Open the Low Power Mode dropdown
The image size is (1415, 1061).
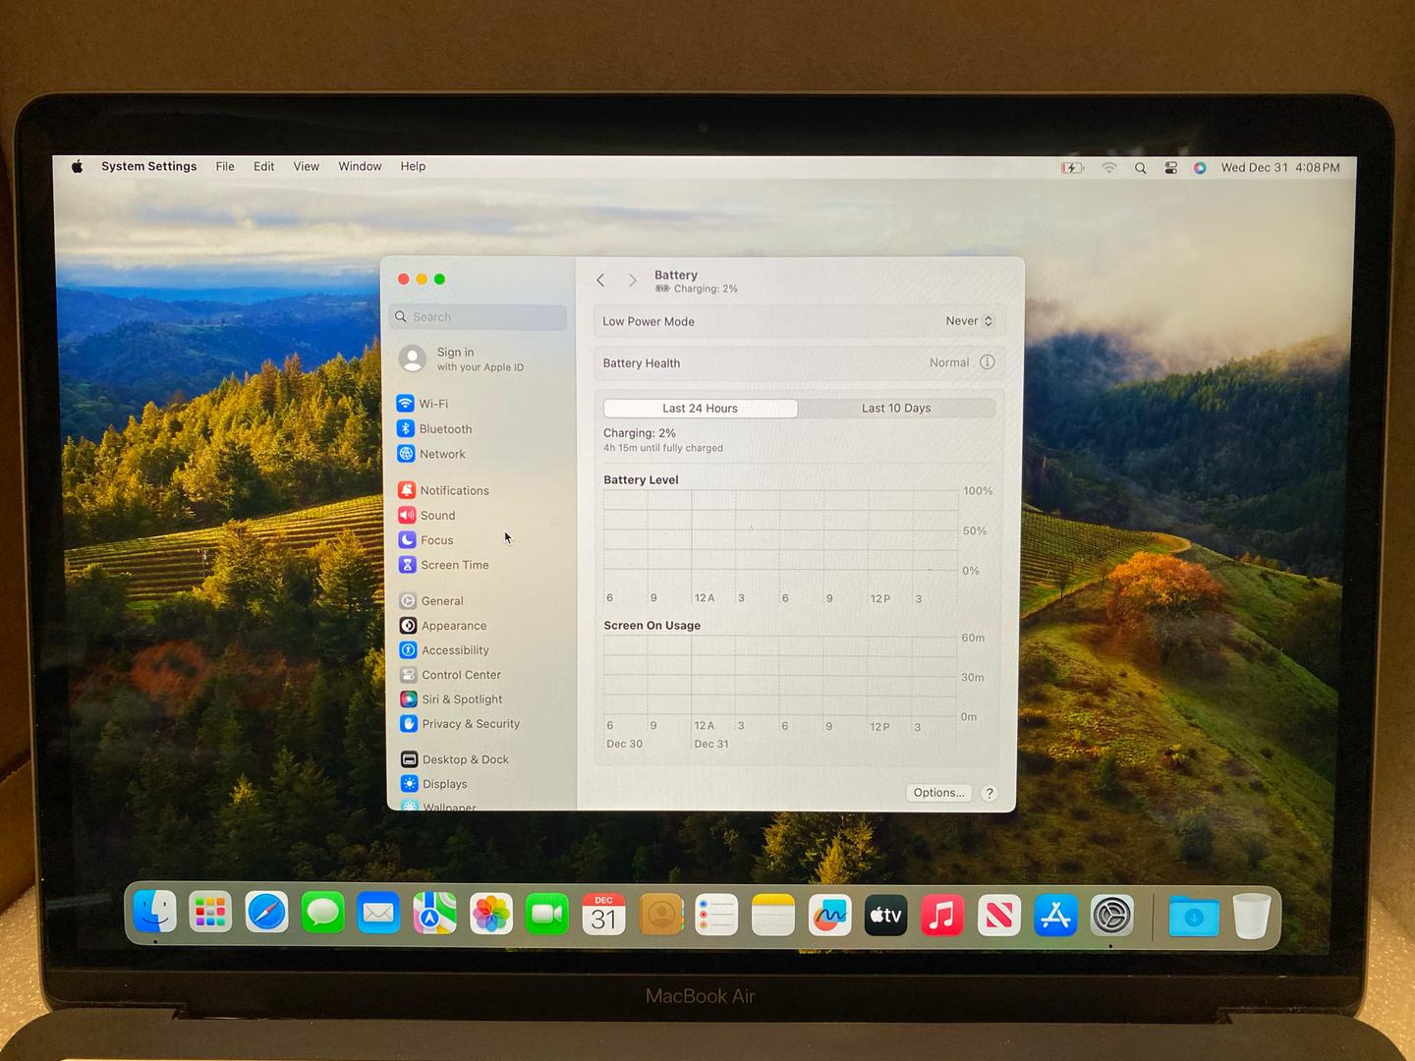pos(970,321)
